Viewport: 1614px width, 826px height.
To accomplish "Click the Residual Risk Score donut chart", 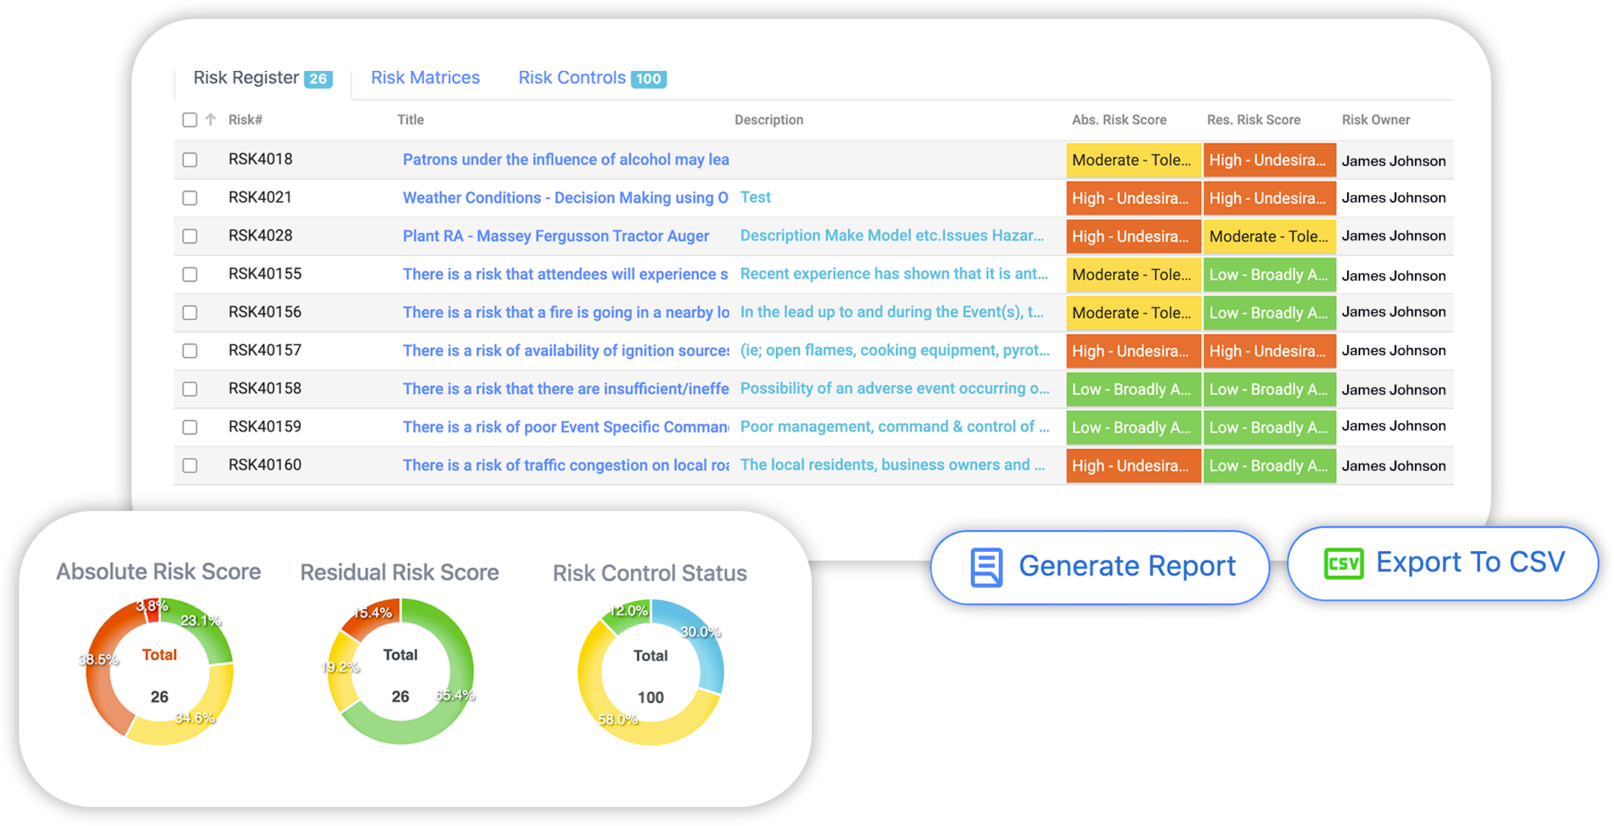I will tap(400, 672).
